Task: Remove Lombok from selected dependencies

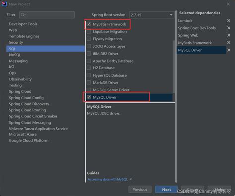Action: (x=229, y=21)
